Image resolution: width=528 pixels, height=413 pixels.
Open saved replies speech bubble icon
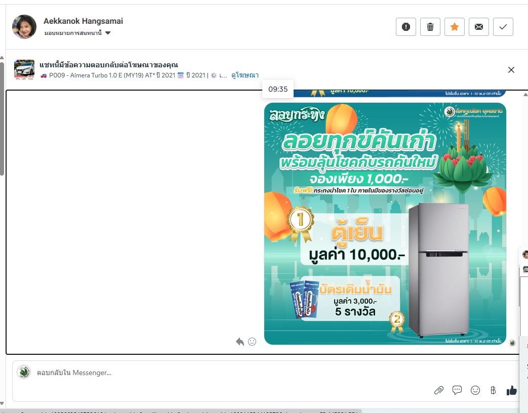[457, 390]
